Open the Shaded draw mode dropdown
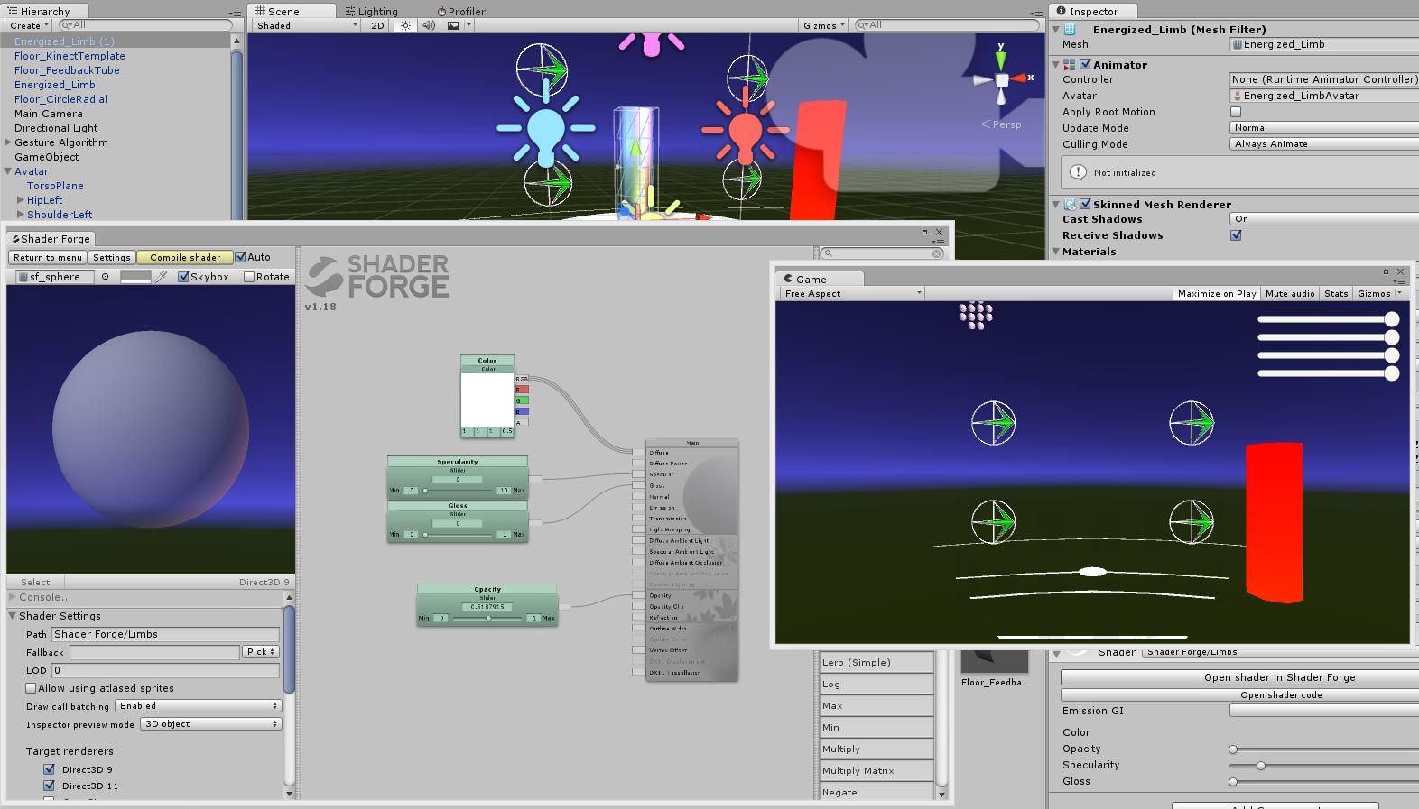Viewport: 1419px width, 809px height. click(x=307, y=25)
